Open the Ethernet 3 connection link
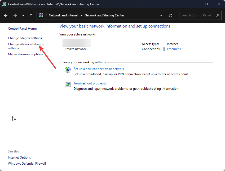The width and height of the screenshot is (225, 171). [x=174, y=49]
